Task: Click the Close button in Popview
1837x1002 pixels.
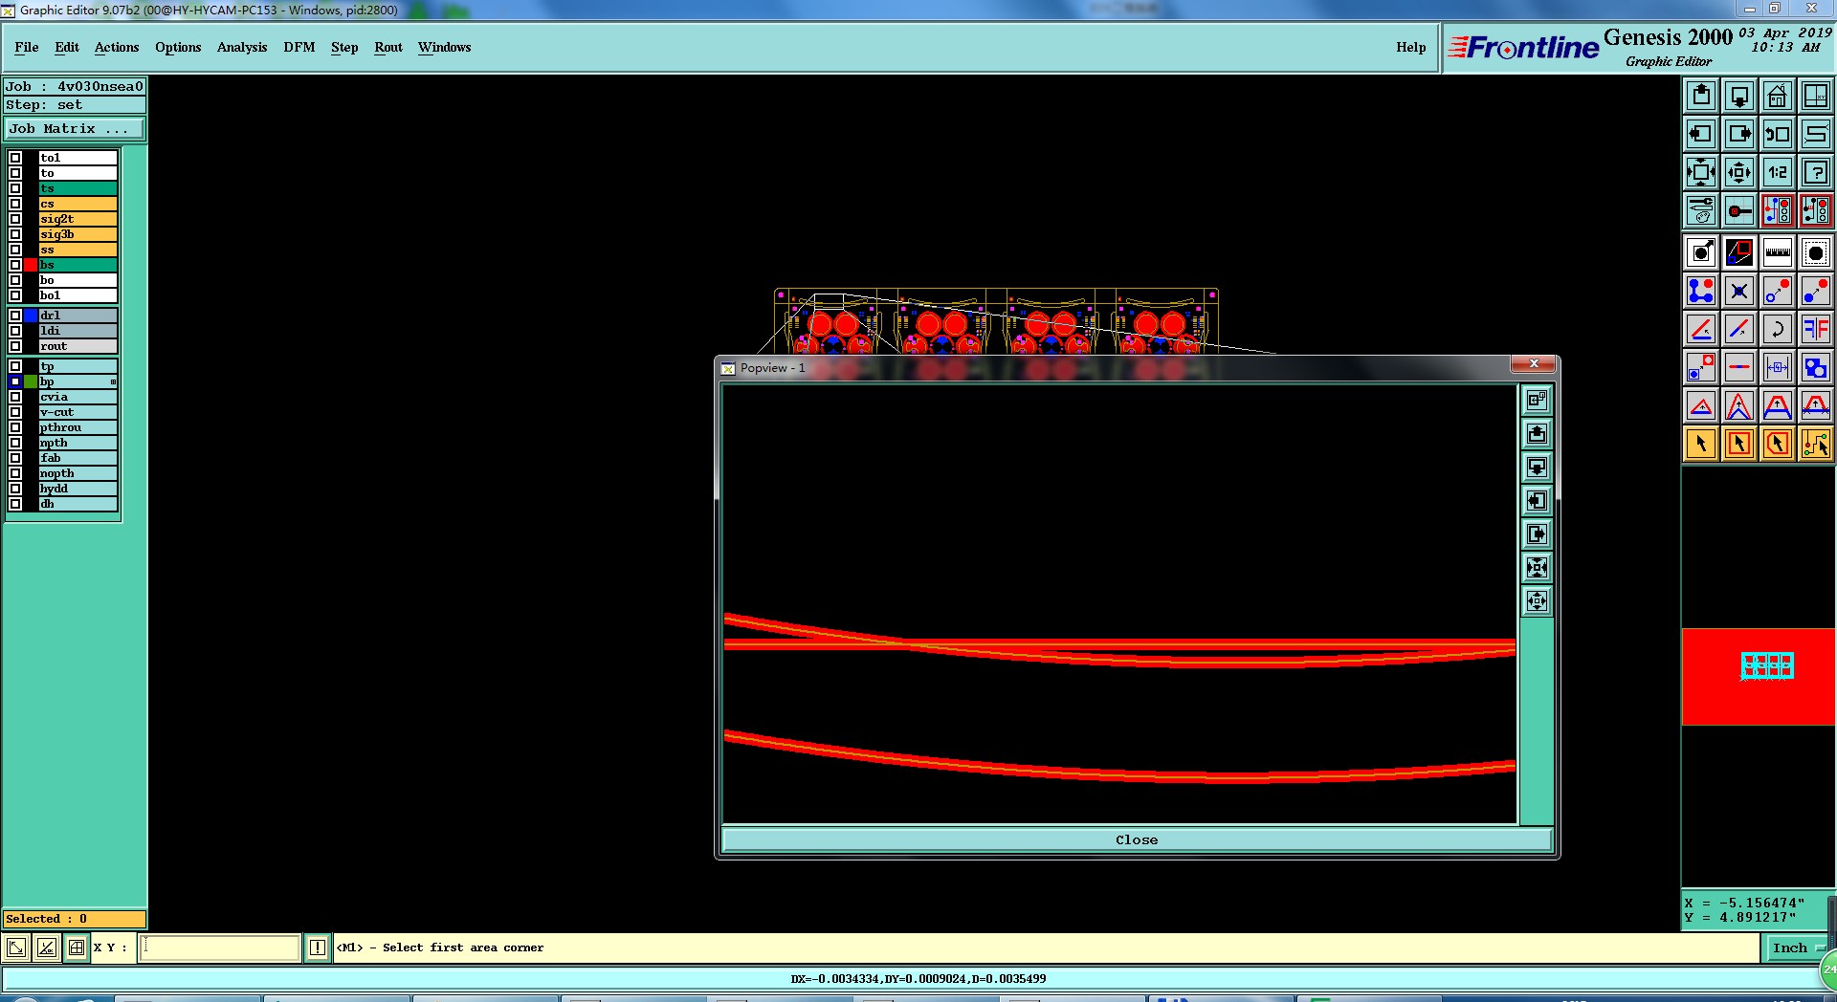Action: [x=1137, y=839]
